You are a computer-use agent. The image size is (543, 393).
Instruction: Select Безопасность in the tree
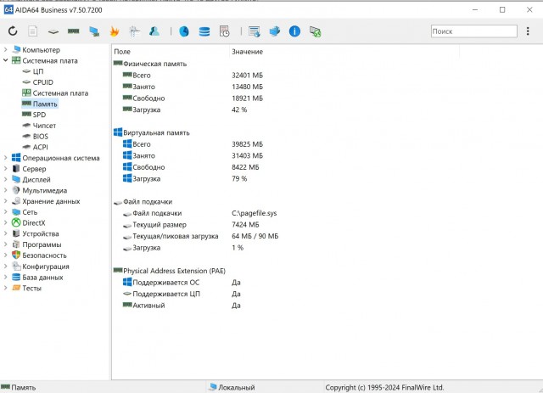44,255
